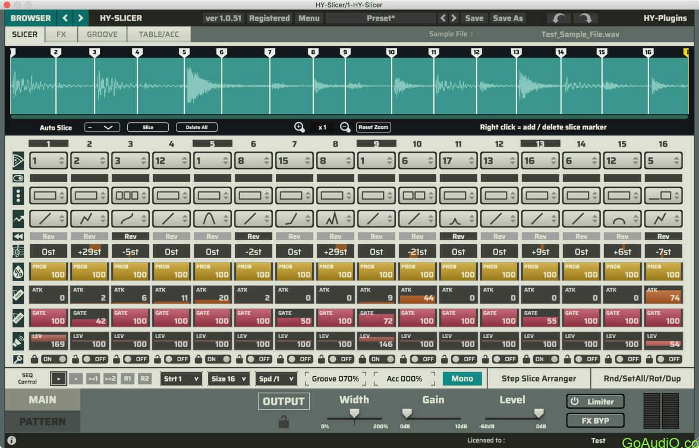Open the Size 16 dropdown
Viewport: 699px width, 448px height.
(x=229, y=378)
